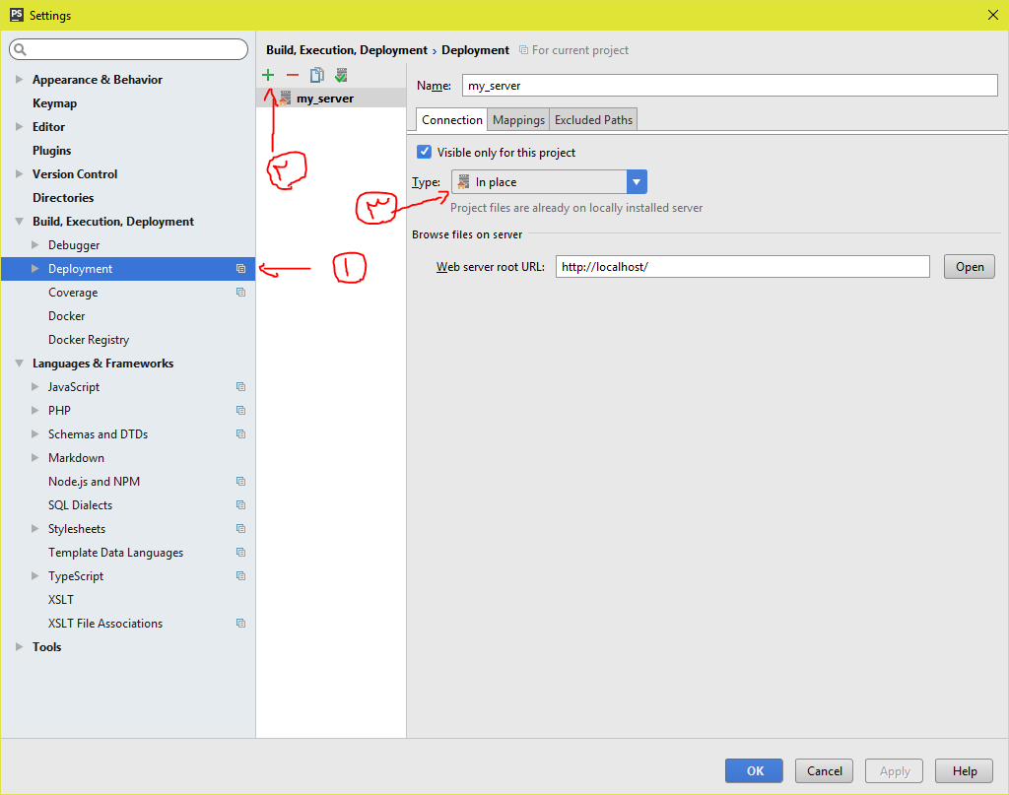Expand the PHP tree node
The height and width of the screenshot is (795, 1009).
[x=35, y=411]
